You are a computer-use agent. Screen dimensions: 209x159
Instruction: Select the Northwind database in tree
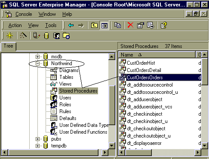[61, 63]
